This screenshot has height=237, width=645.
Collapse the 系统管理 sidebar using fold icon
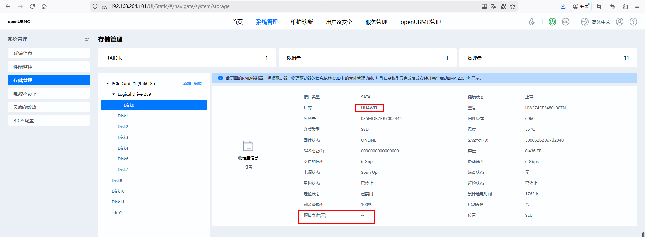point(87,39)
